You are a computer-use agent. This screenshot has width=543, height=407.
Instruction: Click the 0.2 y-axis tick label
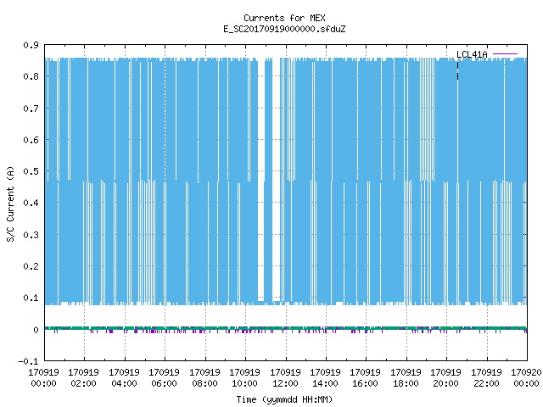coord(31,266)
